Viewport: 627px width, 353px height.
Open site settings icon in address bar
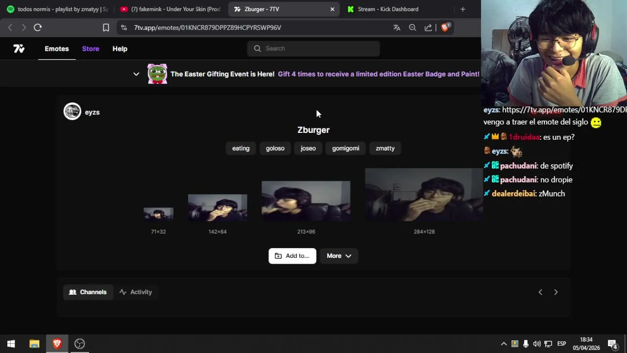point(124,27)
